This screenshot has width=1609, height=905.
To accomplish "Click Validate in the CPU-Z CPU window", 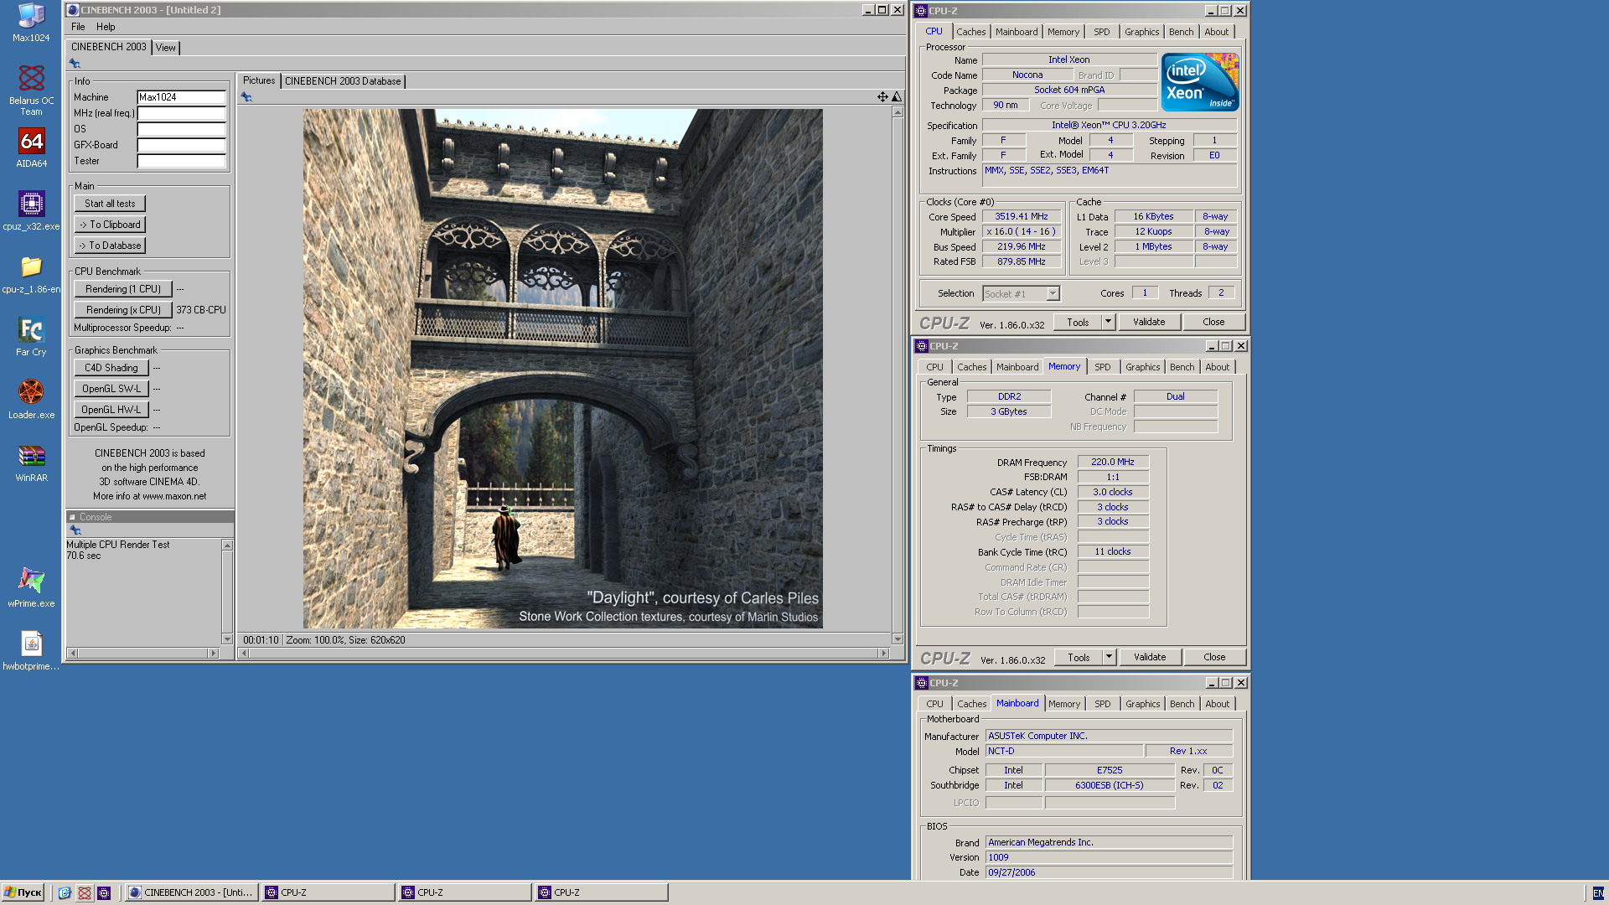I will click(1149, 322).
